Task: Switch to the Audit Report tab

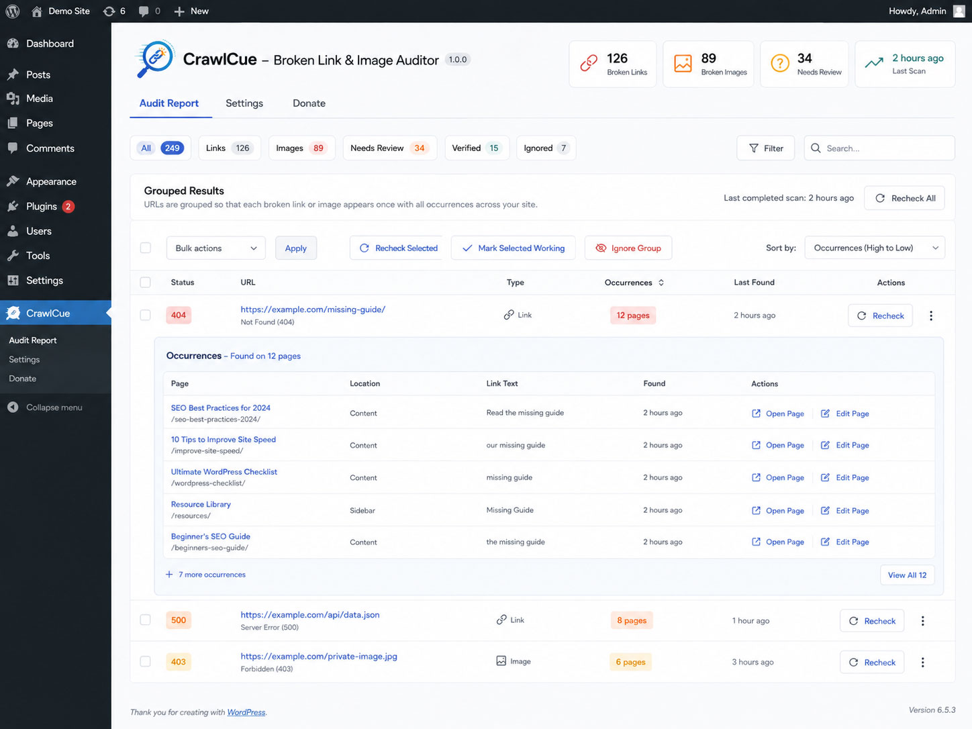Action: click(x=169, y=103)
